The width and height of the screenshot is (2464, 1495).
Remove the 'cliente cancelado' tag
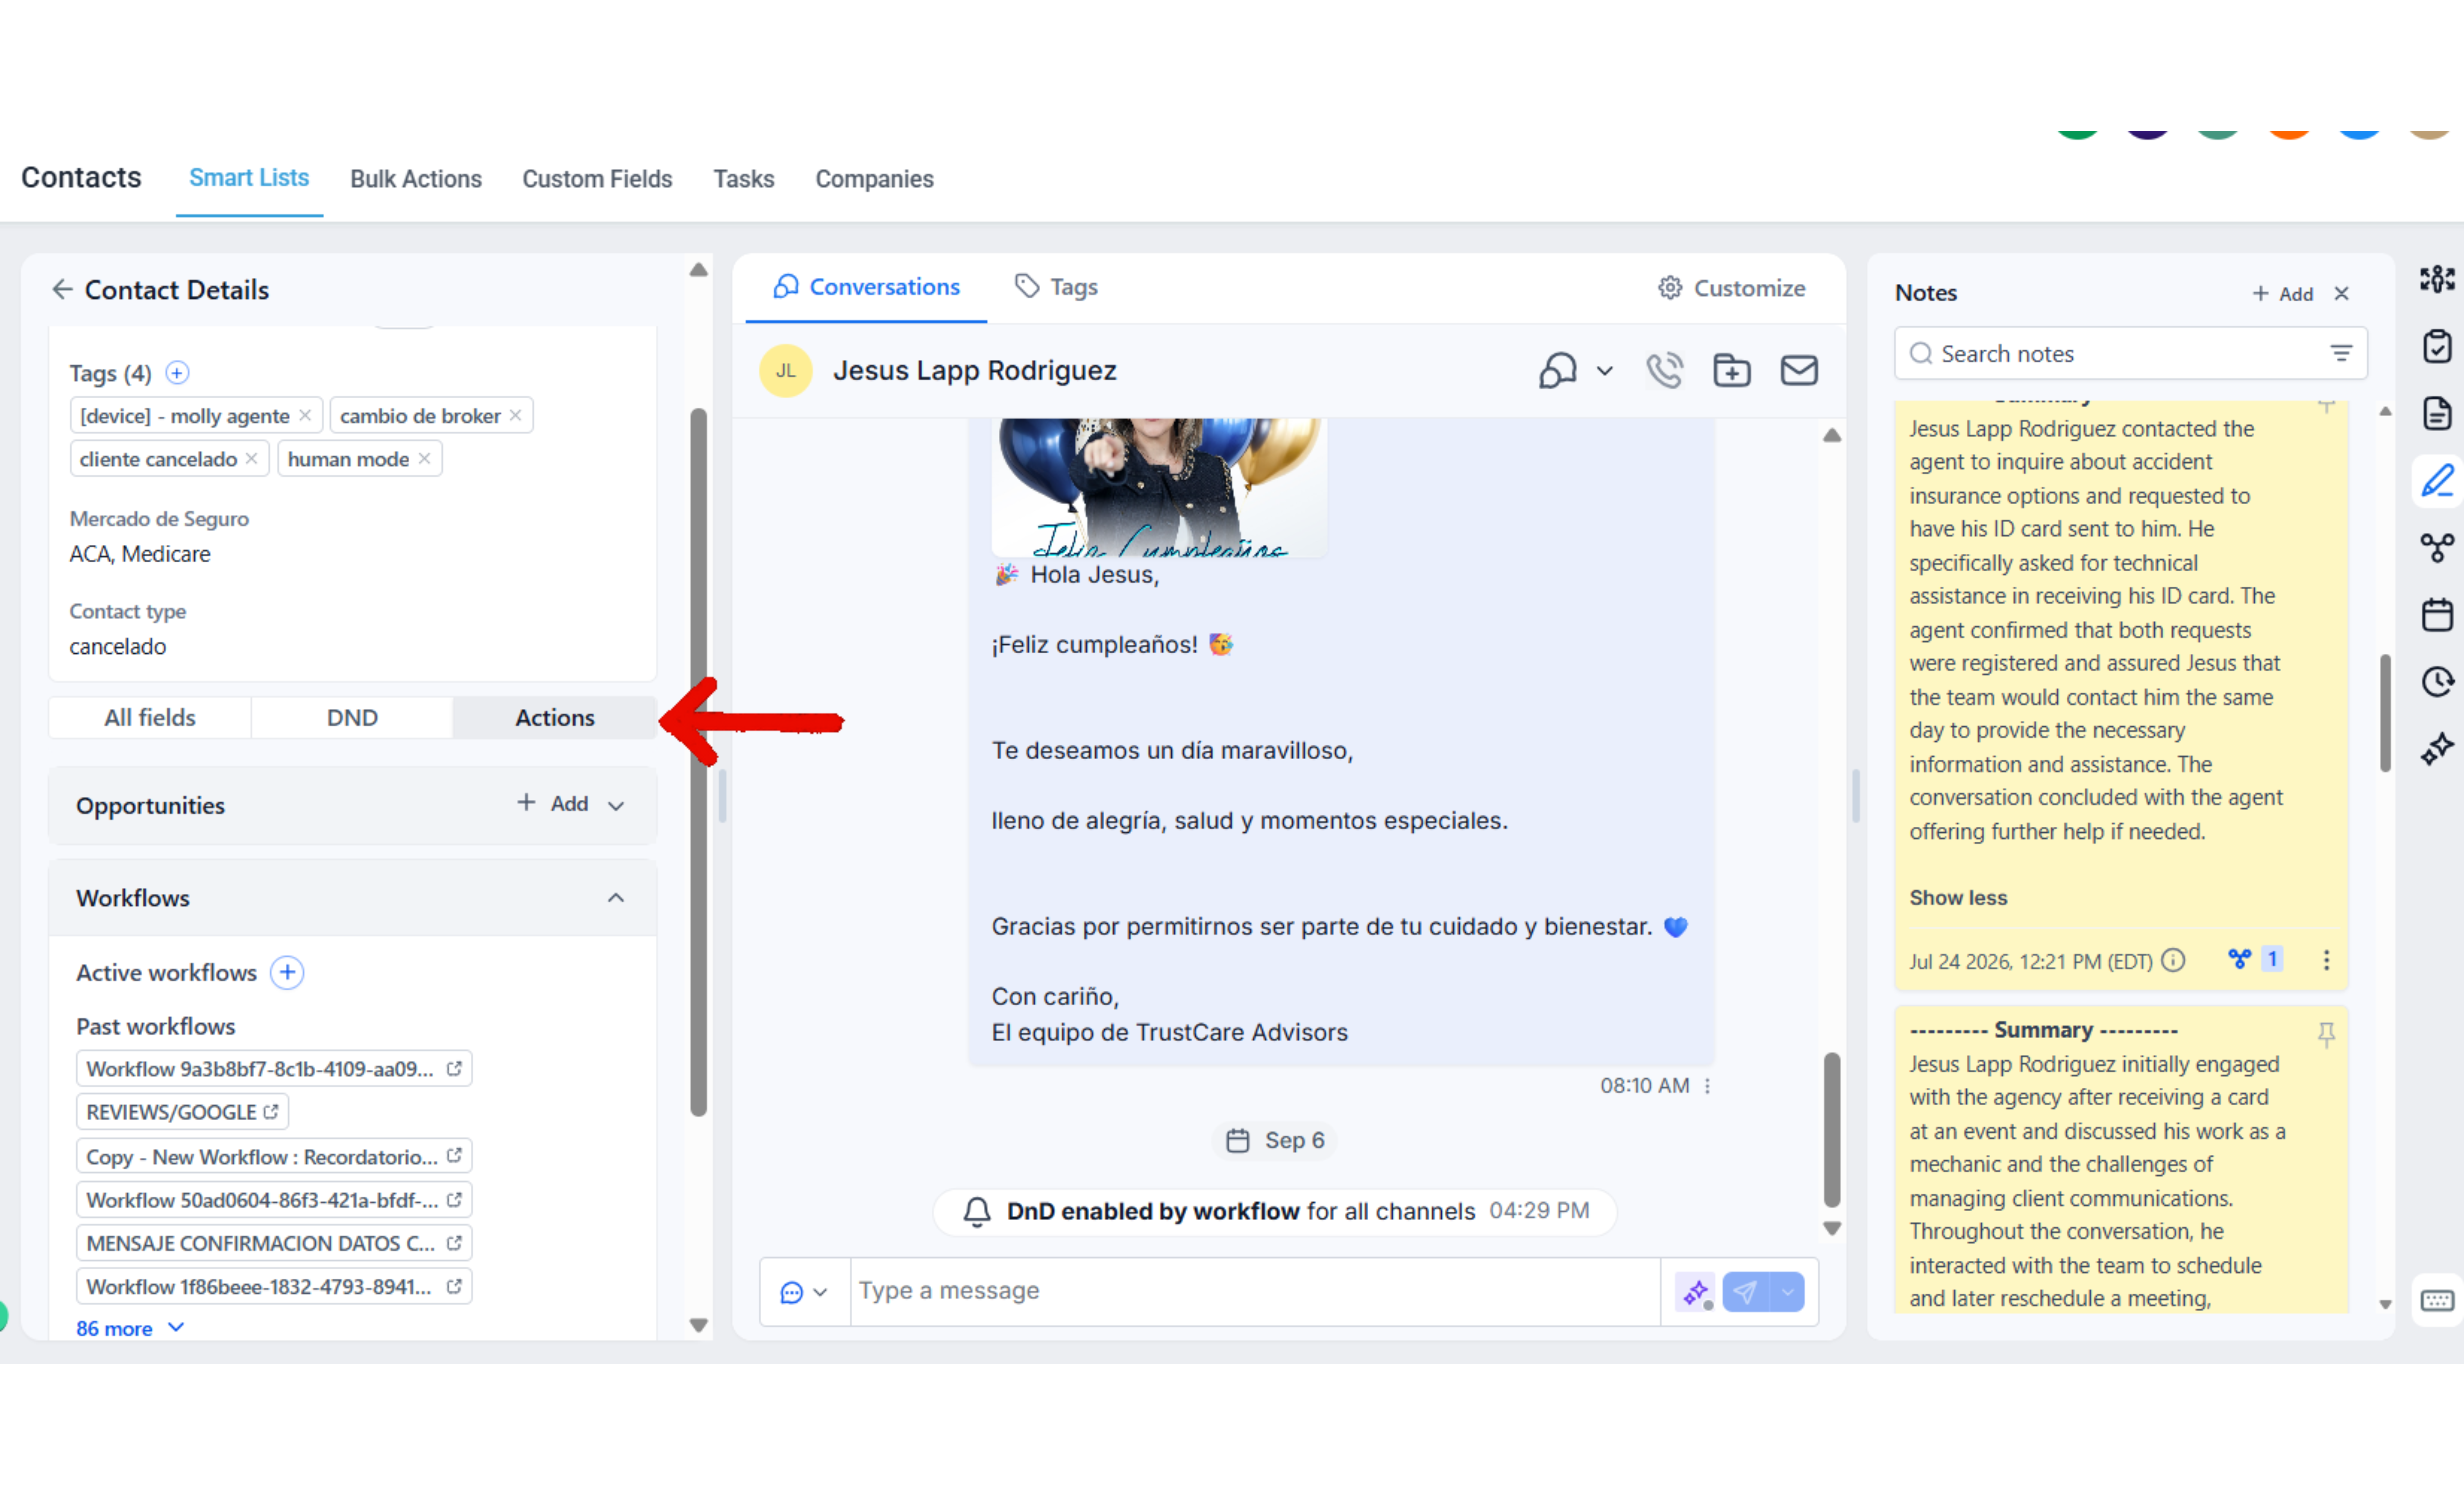pyautogui.click(x=251, y=459)
